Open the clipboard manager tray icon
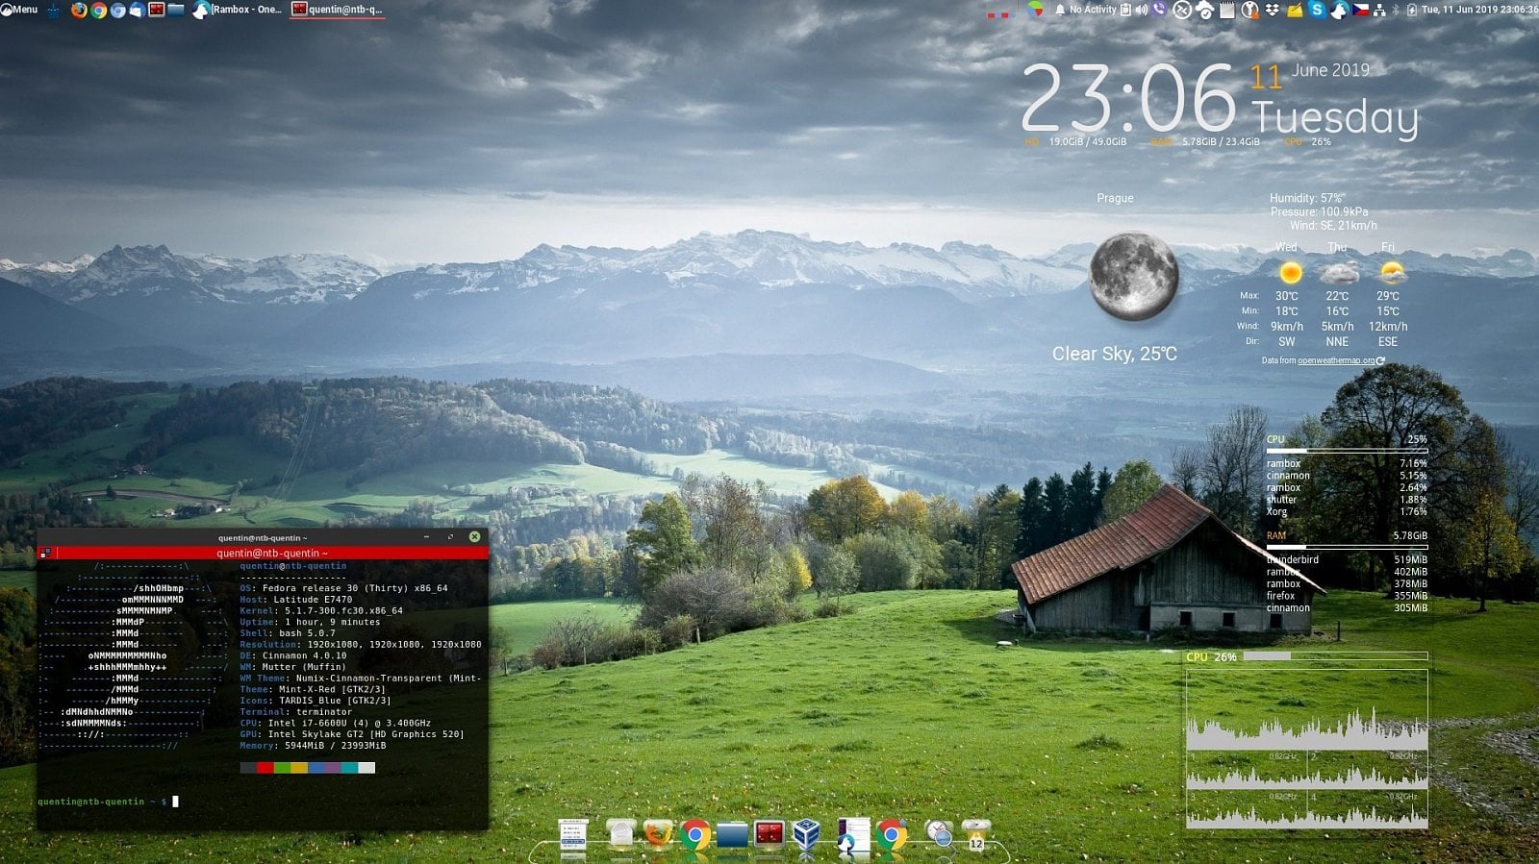Image resolution: width=1539 pixels, height=864 pixels. (x=1125, y=10)
